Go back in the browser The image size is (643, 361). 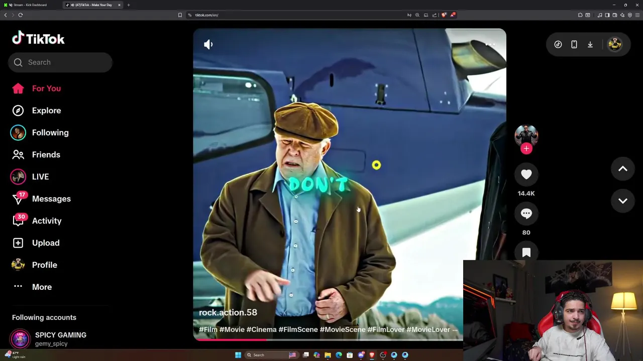[6, 15]
